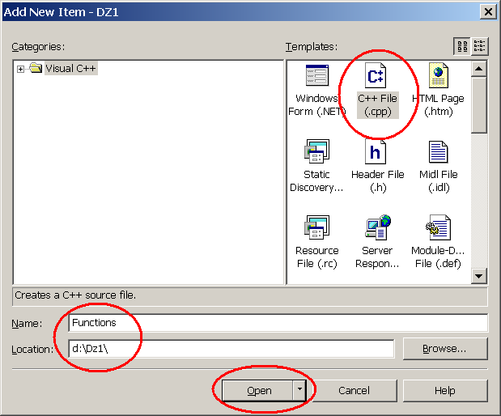Viewport: 501px width, 416px height.
Task: Click the templates scrollbar down arrow
Action: coord(478,276)
